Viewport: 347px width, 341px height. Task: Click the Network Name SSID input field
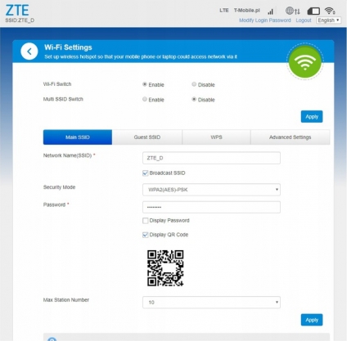(211, 158)
